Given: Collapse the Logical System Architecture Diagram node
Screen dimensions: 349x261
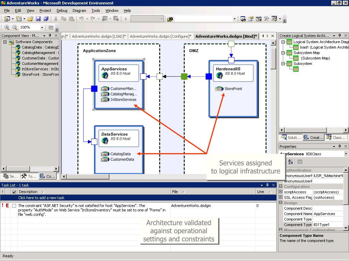Looking at the screenshot, I should point(283,42).
